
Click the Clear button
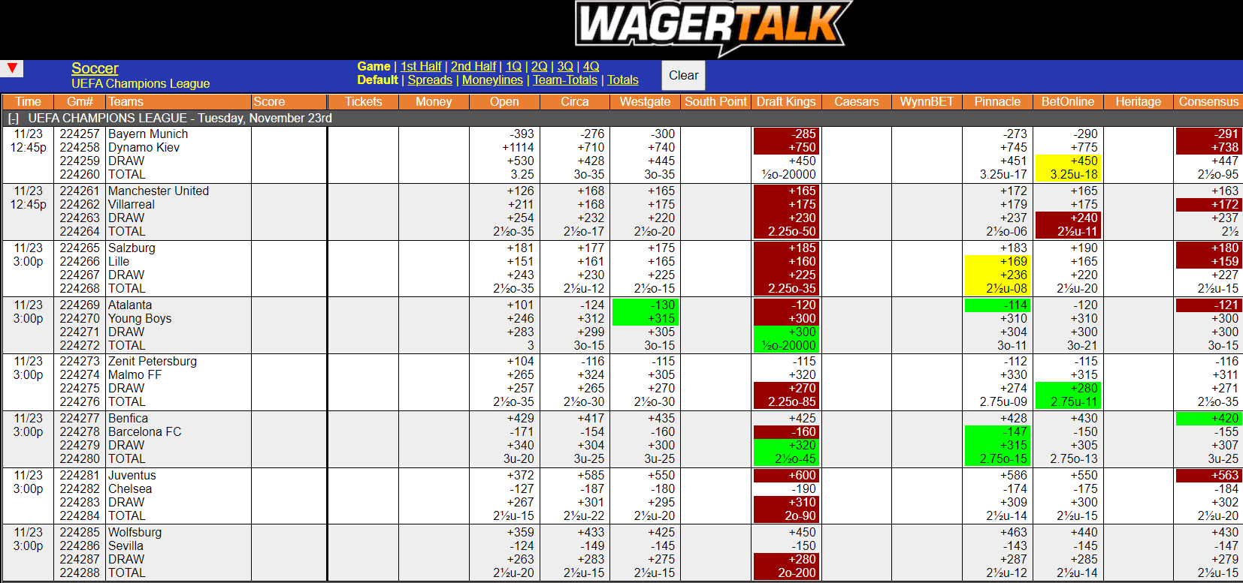(x=683, y=76)
